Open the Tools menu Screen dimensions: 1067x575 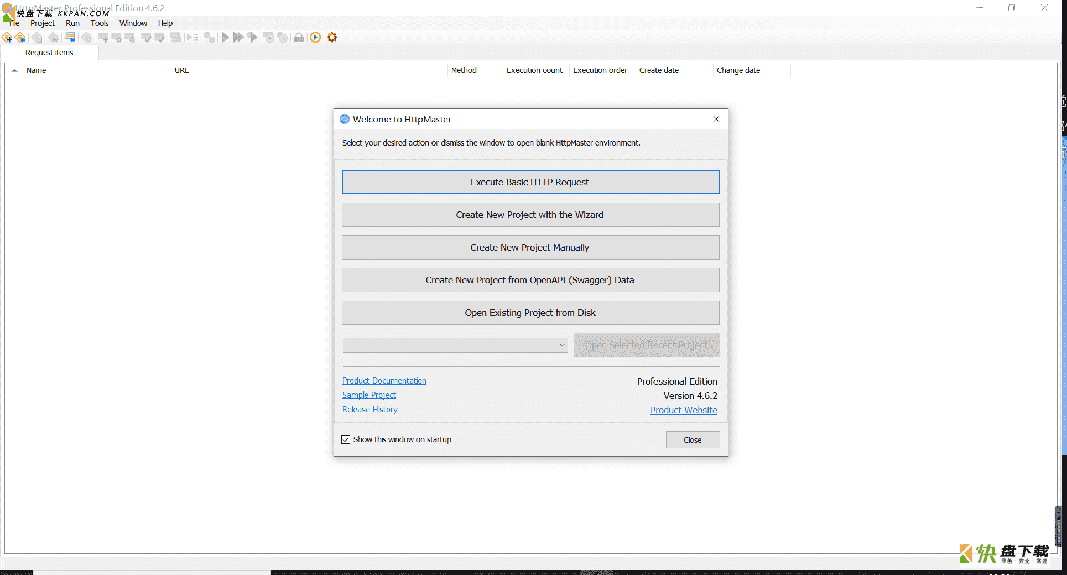(x=100, y=23)
